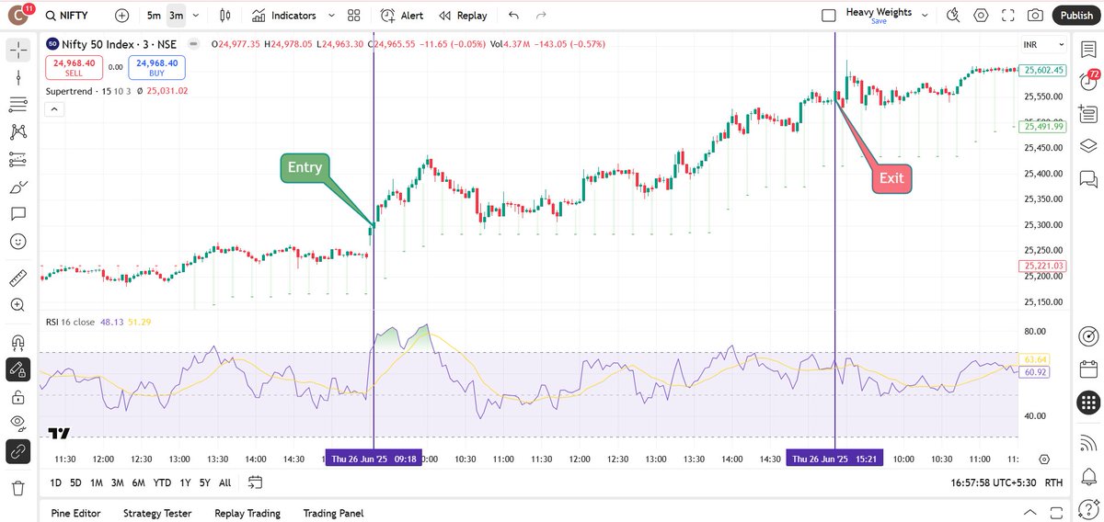
Task: Add a compare symbol with the plus icon
Action: 122,16
